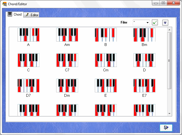Minimize the Chord/Editor window
The width and height of the screenshot is (182, 135).
click(156, 3)
